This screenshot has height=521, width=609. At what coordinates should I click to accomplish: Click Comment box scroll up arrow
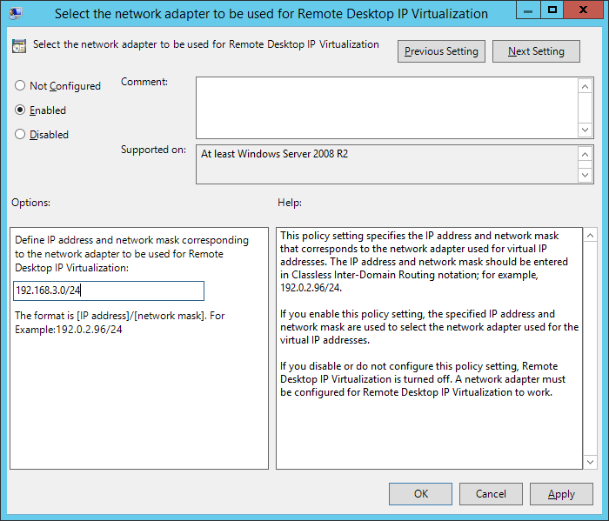click(586, 86)
